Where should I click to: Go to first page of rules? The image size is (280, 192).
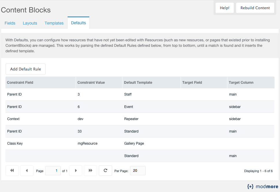click(x=12, y=171)
